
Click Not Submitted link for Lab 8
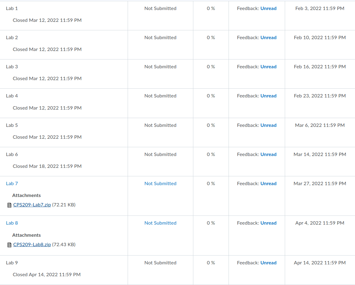click(160, 223)
